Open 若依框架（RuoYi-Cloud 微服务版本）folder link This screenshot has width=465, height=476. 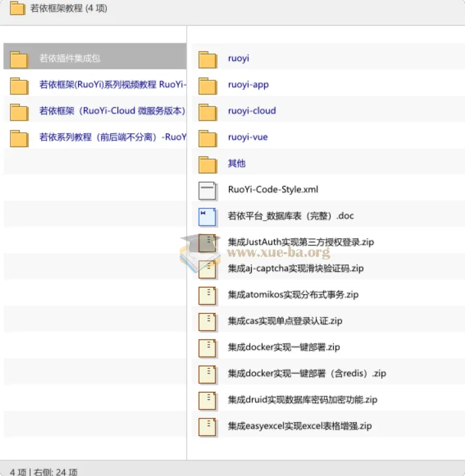click(x=112, y=111)
